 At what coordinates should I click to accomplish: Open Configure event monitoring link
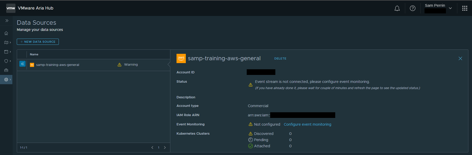tap(307, 124)
